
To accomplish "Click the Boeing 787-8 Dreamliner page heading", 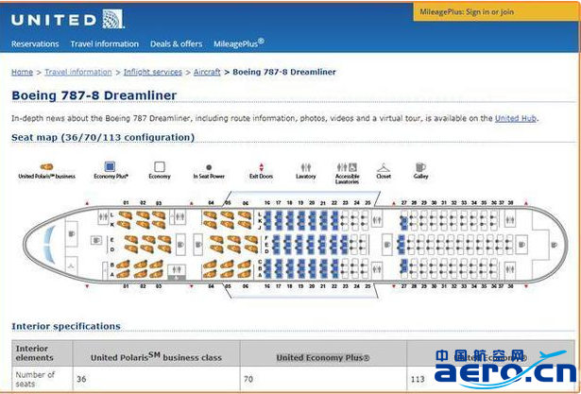I will point(94,95).
